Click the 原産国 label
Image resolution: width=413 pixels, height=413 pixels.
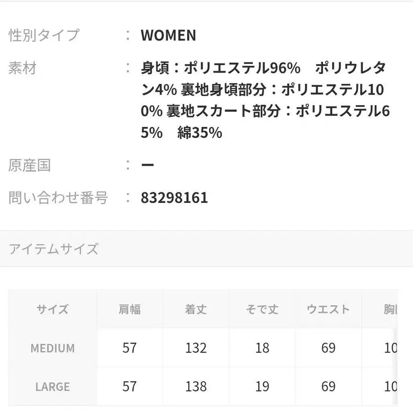click(29, 165)
